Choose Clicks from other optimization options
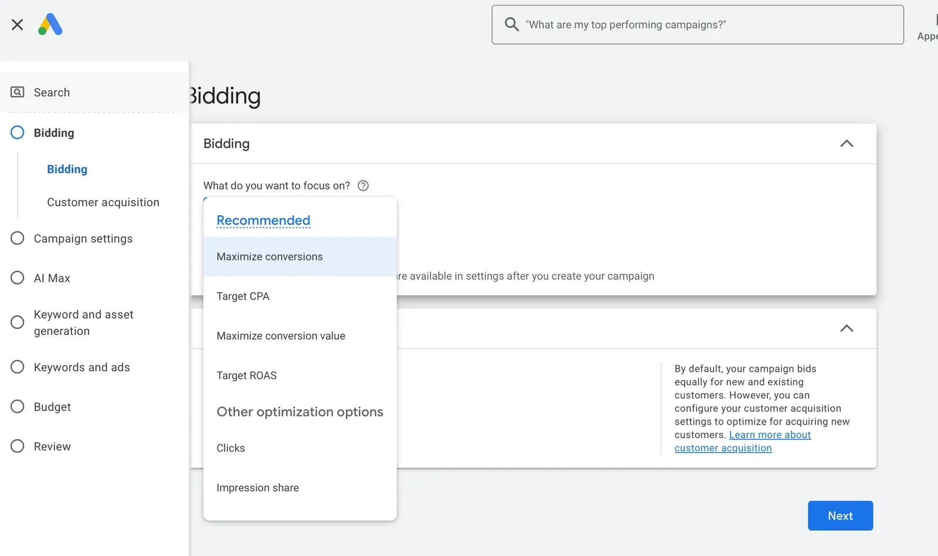The width and height of the screenshot is (938, 556). coord(300,448)
